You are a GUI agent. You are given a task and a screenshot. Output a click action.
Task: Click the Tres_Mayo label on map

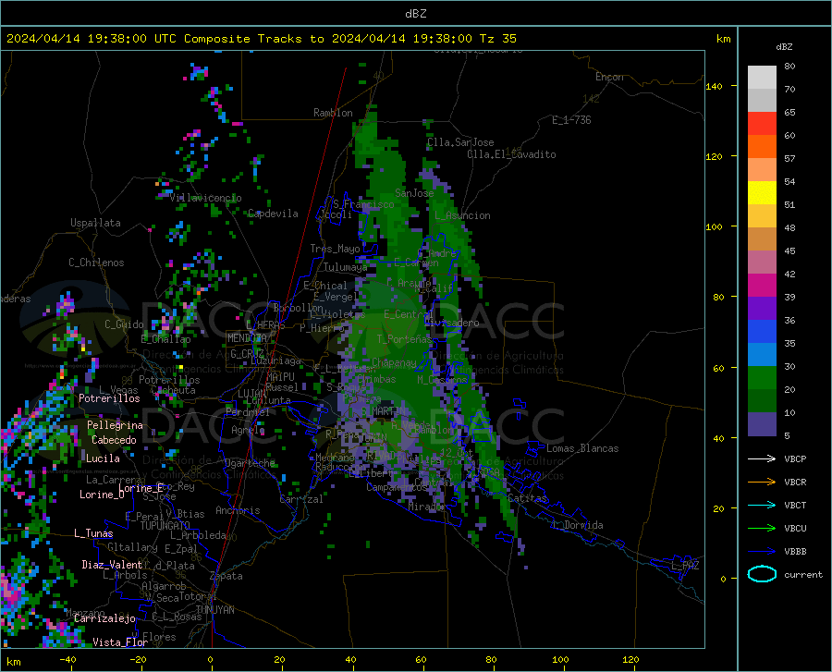click(x=336, y=249)
